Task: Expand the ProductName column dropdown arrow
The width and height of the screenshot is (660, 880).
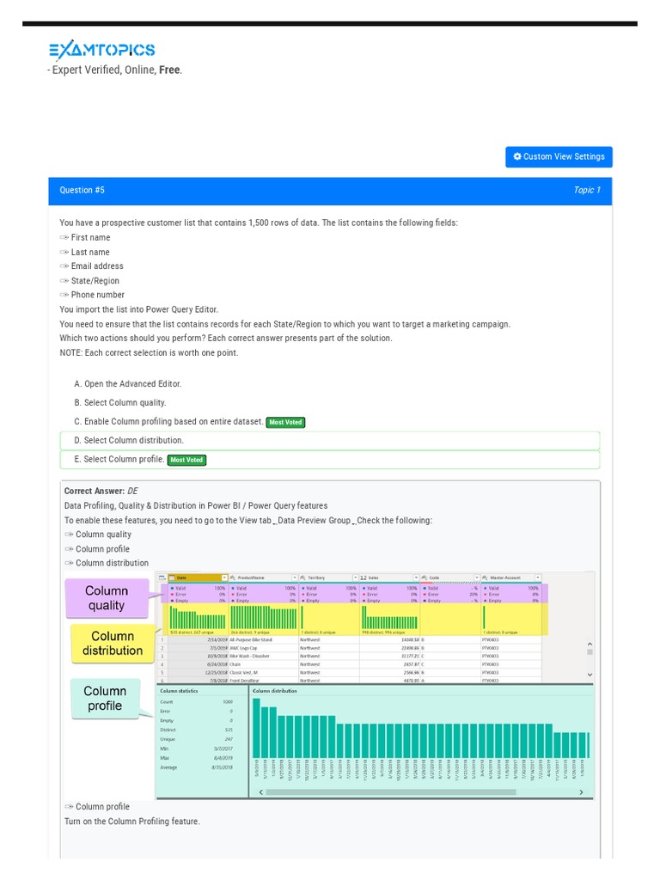Action: (294, 577)
